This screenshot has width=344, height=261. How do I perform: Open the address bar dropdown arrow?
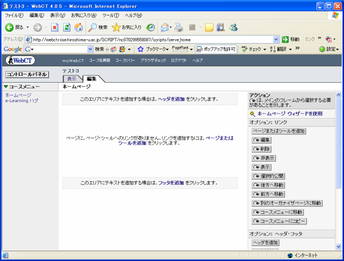pyautogui.click(x=276, y=40)
